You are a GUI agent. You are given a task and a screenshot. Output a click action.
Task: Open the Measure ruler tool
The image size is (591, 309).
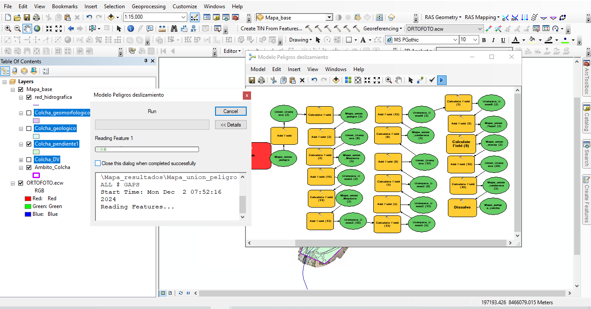162,29
